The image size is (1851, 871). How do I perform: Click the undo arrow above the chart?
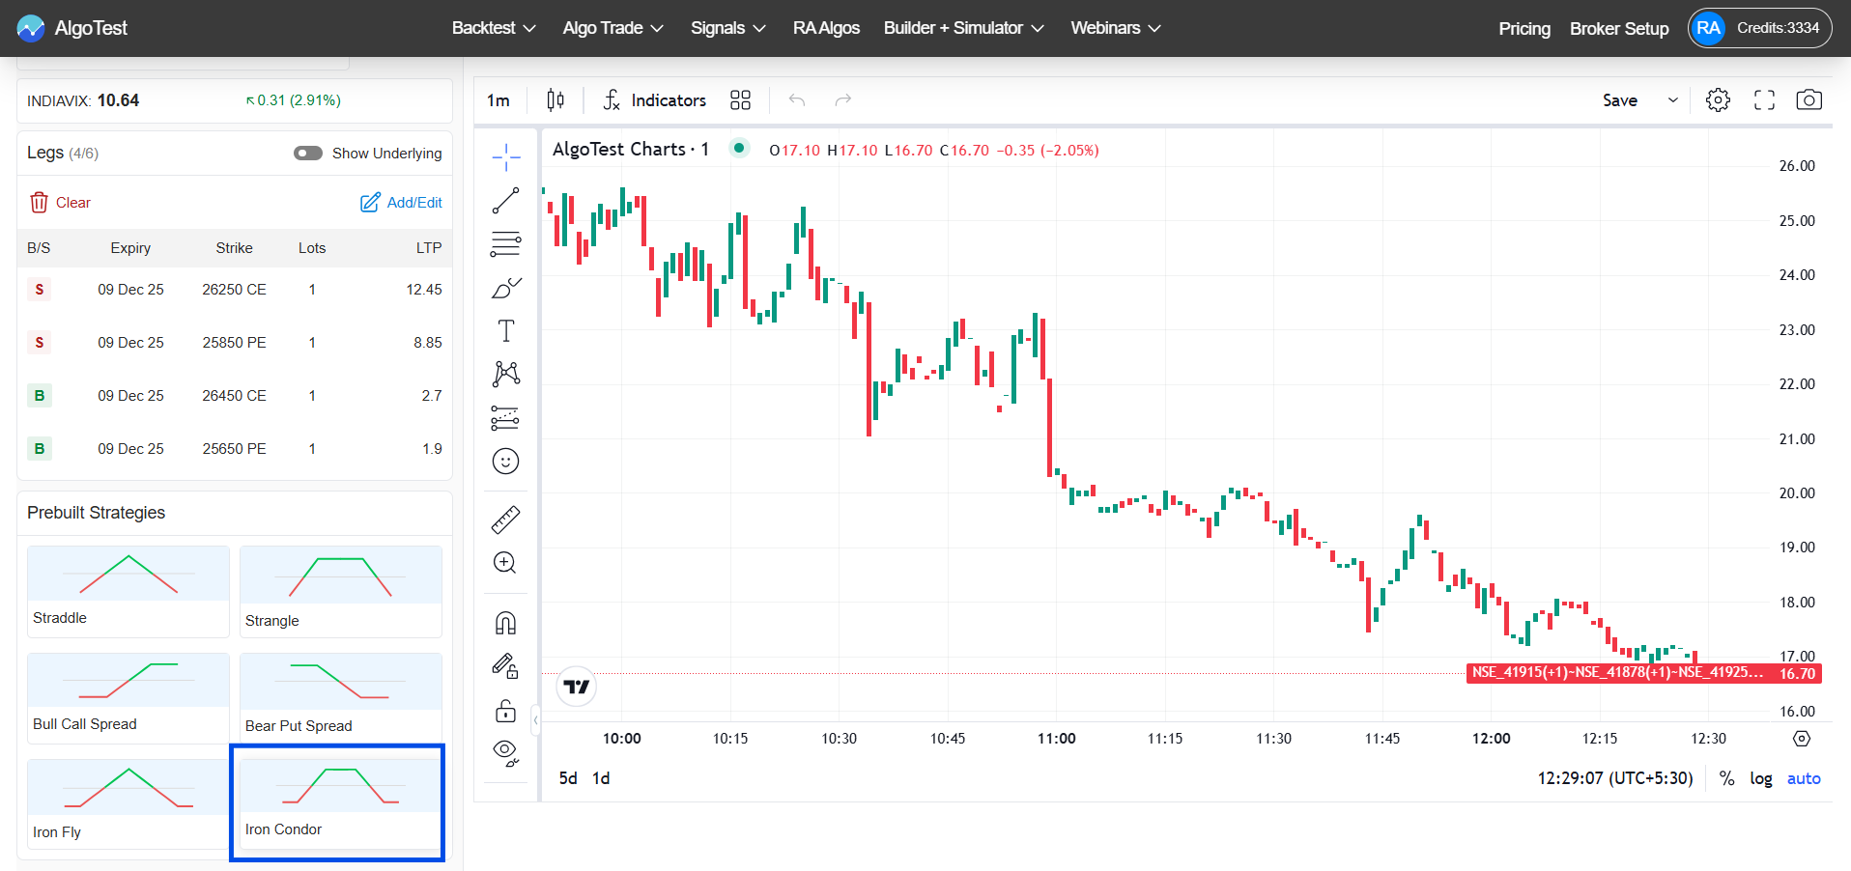click(795, 99)
